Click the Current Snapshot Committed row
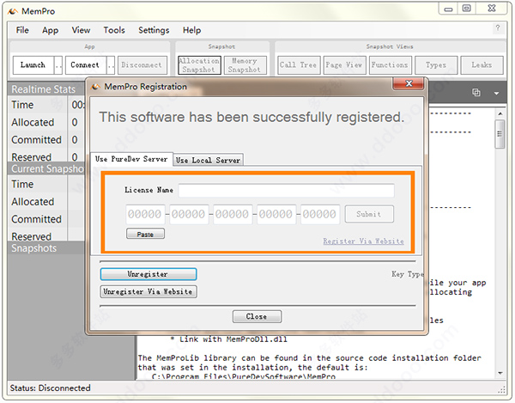The height and width of the screenshot is (403, 515). click(x=46, y=219)
